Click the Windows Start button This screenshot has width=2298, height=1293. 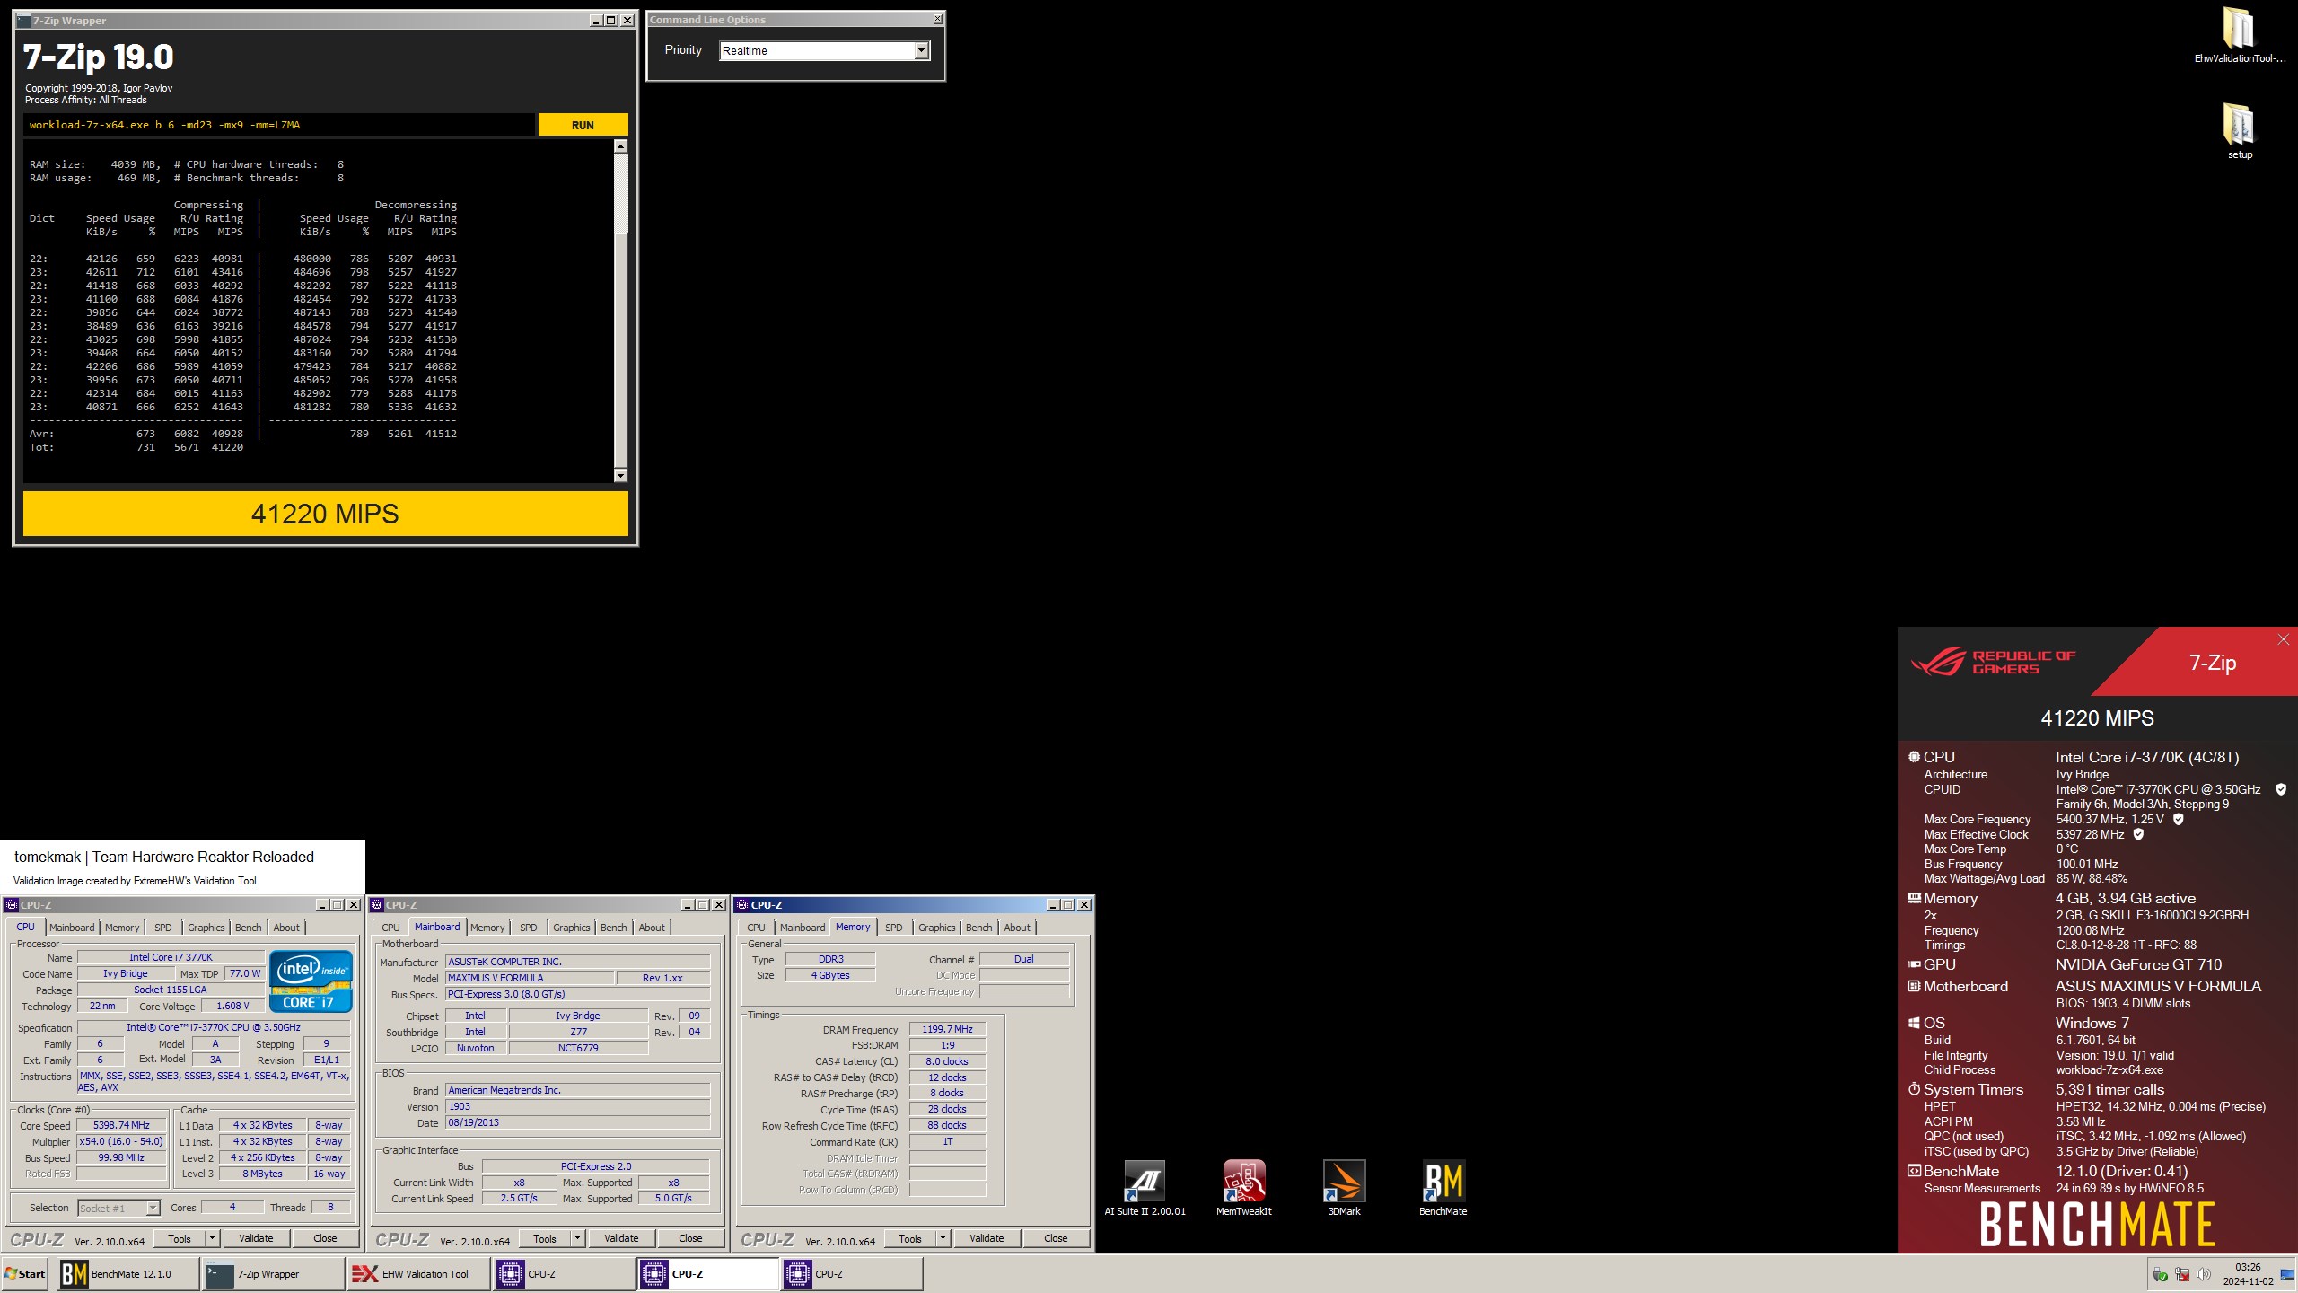[x=25, y=1273]
